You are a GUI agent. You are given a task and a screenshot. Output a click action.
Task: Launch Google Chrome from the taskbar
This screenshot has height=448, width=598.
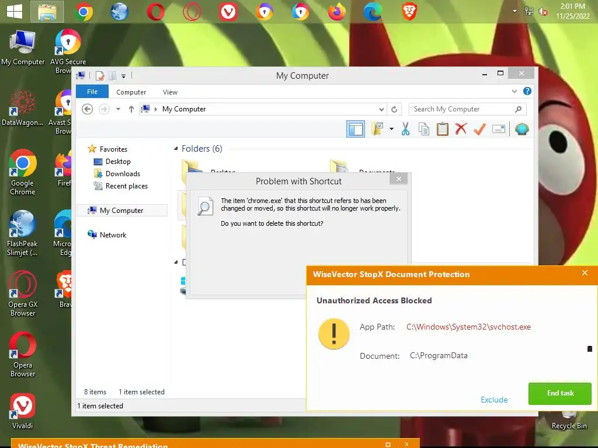coord(84,12)
